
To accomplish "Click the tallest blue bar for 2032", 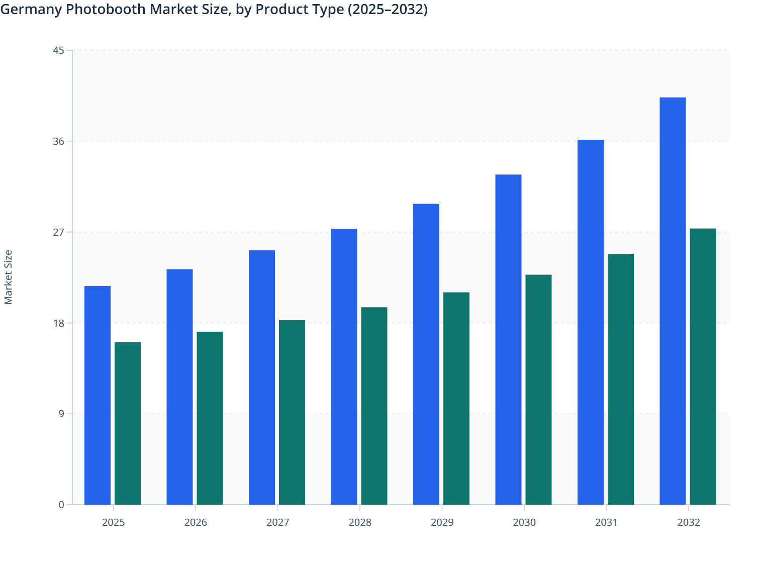I will (673, 302).
